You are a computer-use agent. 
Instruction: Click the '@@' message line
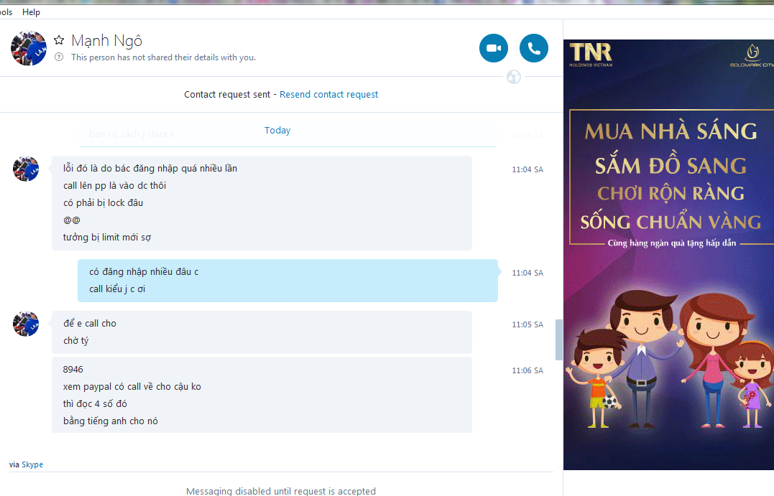(72, 220)
